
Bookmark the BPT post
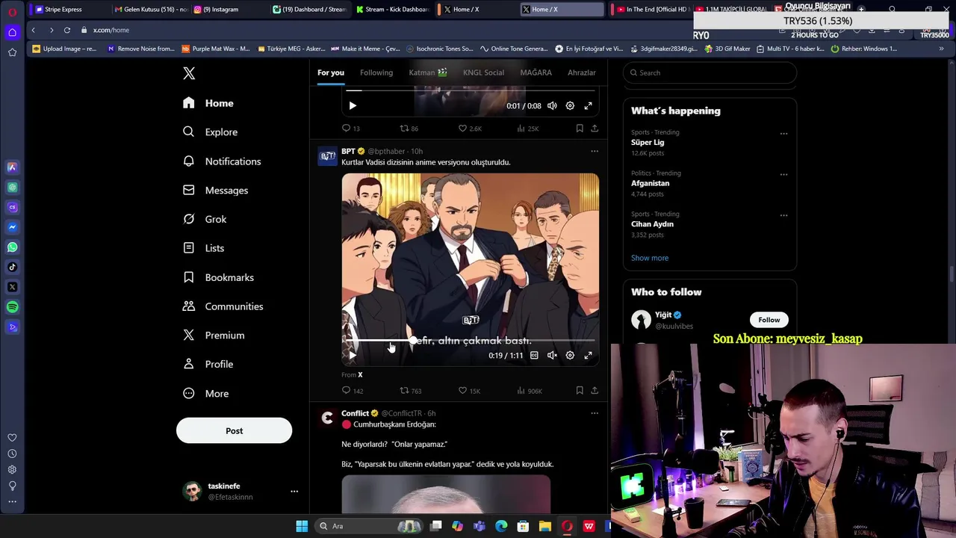point(579,391)
